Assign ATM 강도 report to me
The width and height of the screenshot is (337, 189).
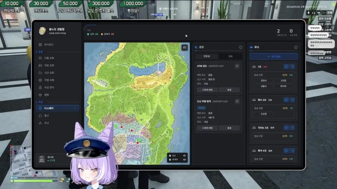tap(207, 90)
